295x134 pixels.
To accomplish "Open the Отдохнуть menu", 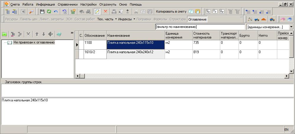I will (x=108, y=4).
